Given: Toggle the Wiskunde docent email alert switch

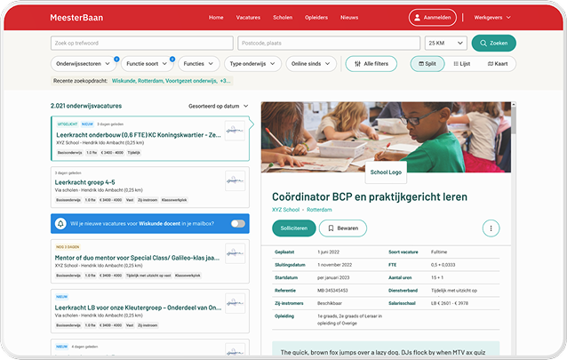Looking at the screenshot, I should coord(238,224).
